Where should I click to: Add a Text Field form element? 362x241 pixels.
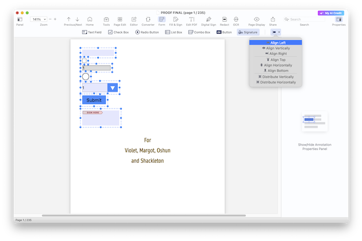(x=92, y=32)
